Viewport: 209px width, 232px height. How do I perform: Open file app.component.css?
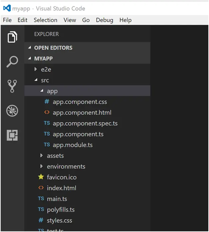tap(80, 102)
